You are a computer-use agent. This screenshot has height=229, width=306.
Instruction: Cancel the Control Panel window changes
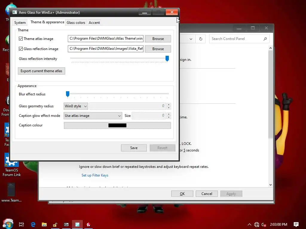[207, 194]
